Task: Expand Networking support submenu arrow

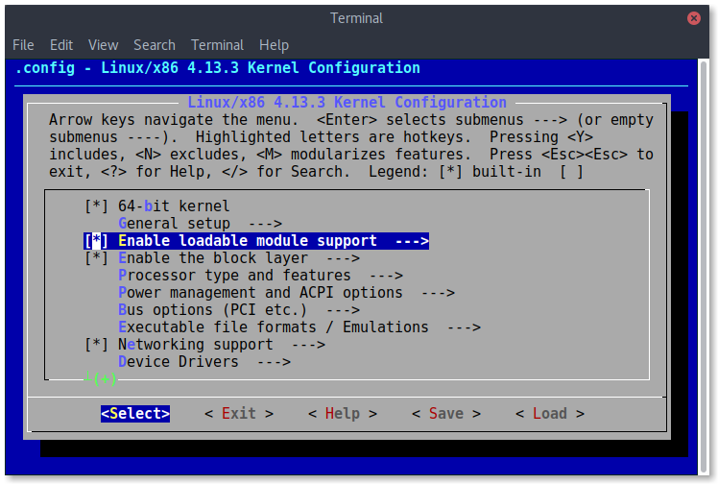Action: (x=309, y=345)
